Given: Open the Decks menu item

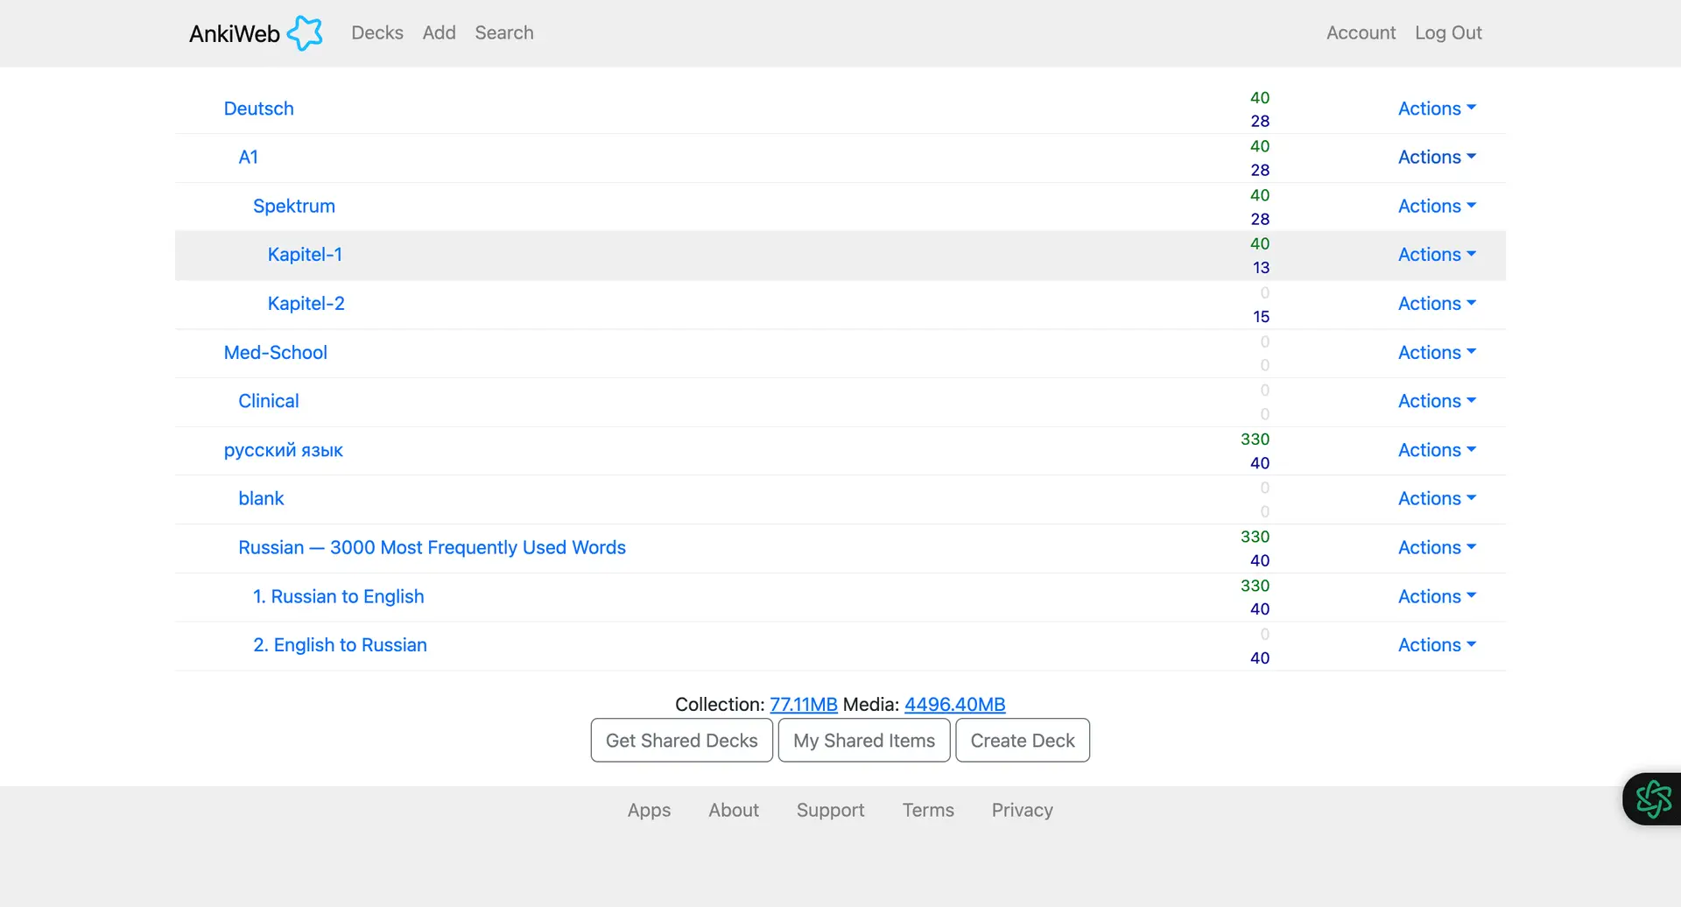Looking at the screenshot, I should pyautogui.click(x=377, y=32).
